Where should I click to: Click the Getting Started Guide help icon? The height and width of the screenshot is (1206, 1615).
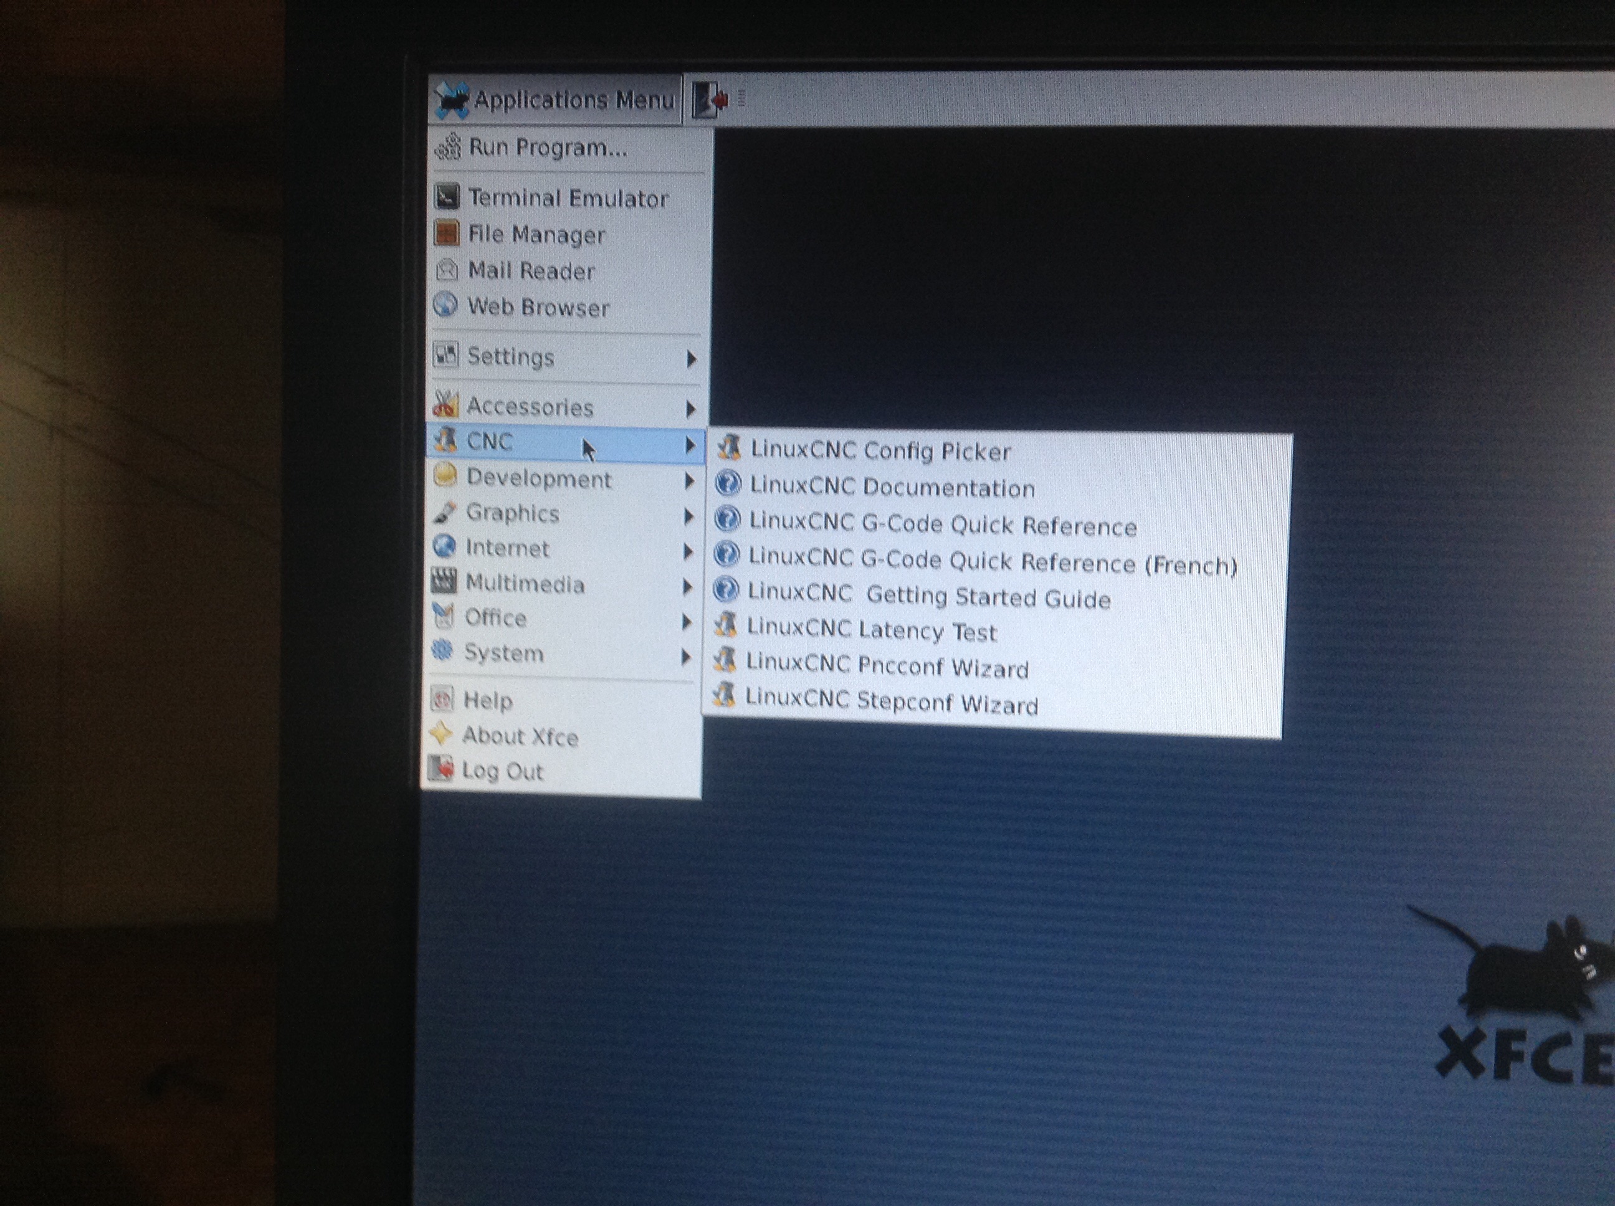pyautogui.click(x=727, y=589)
